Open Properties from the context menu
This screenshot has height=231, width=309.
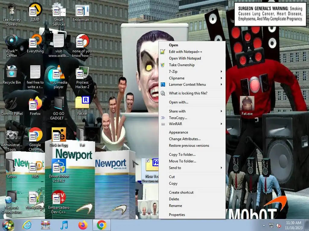pos(192,215)
